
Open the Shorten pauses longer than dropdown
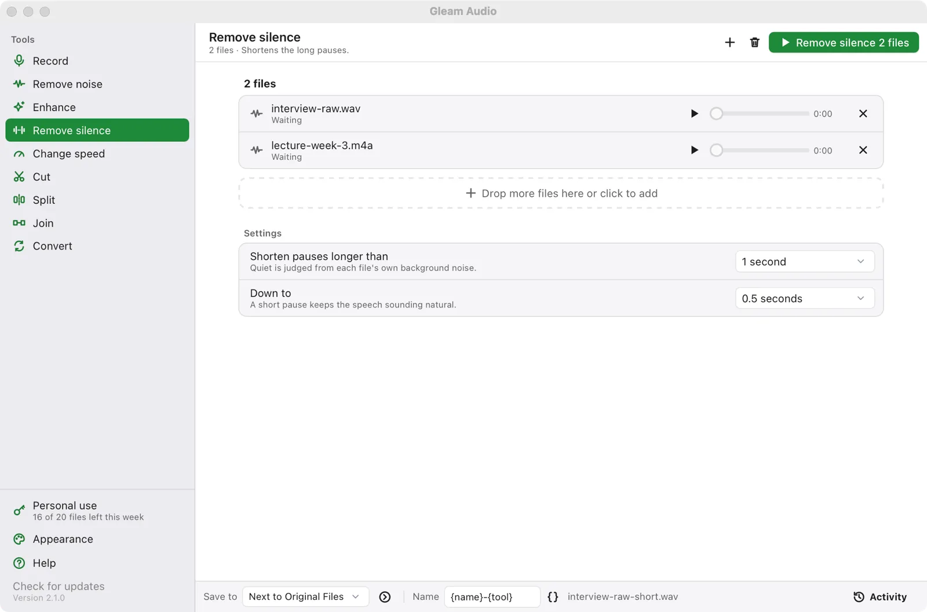point(805,262)
